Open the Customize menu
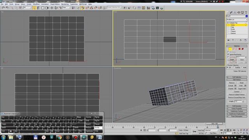 pos(74,4)
